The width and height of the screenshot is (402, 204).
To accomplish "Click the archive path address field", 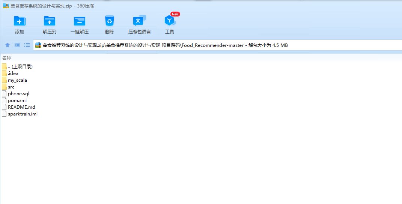I will [x=218, y=45].
